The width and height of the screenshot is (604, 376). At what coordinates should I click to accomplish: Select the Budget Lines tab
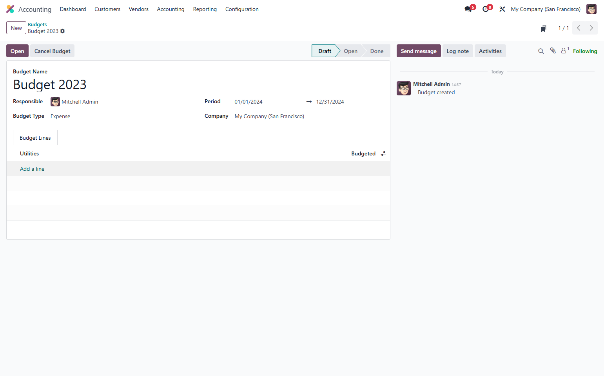click(35, 138)
